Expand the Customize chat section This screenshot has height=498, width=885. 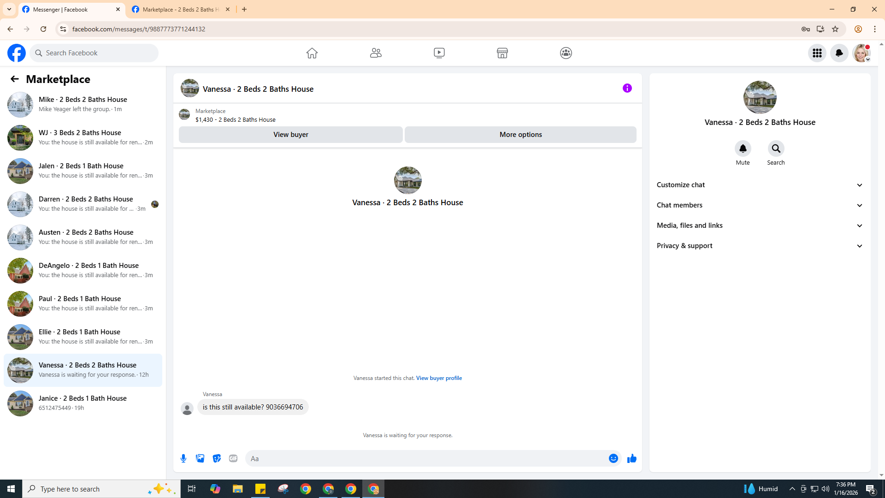(x=759, y=185)
